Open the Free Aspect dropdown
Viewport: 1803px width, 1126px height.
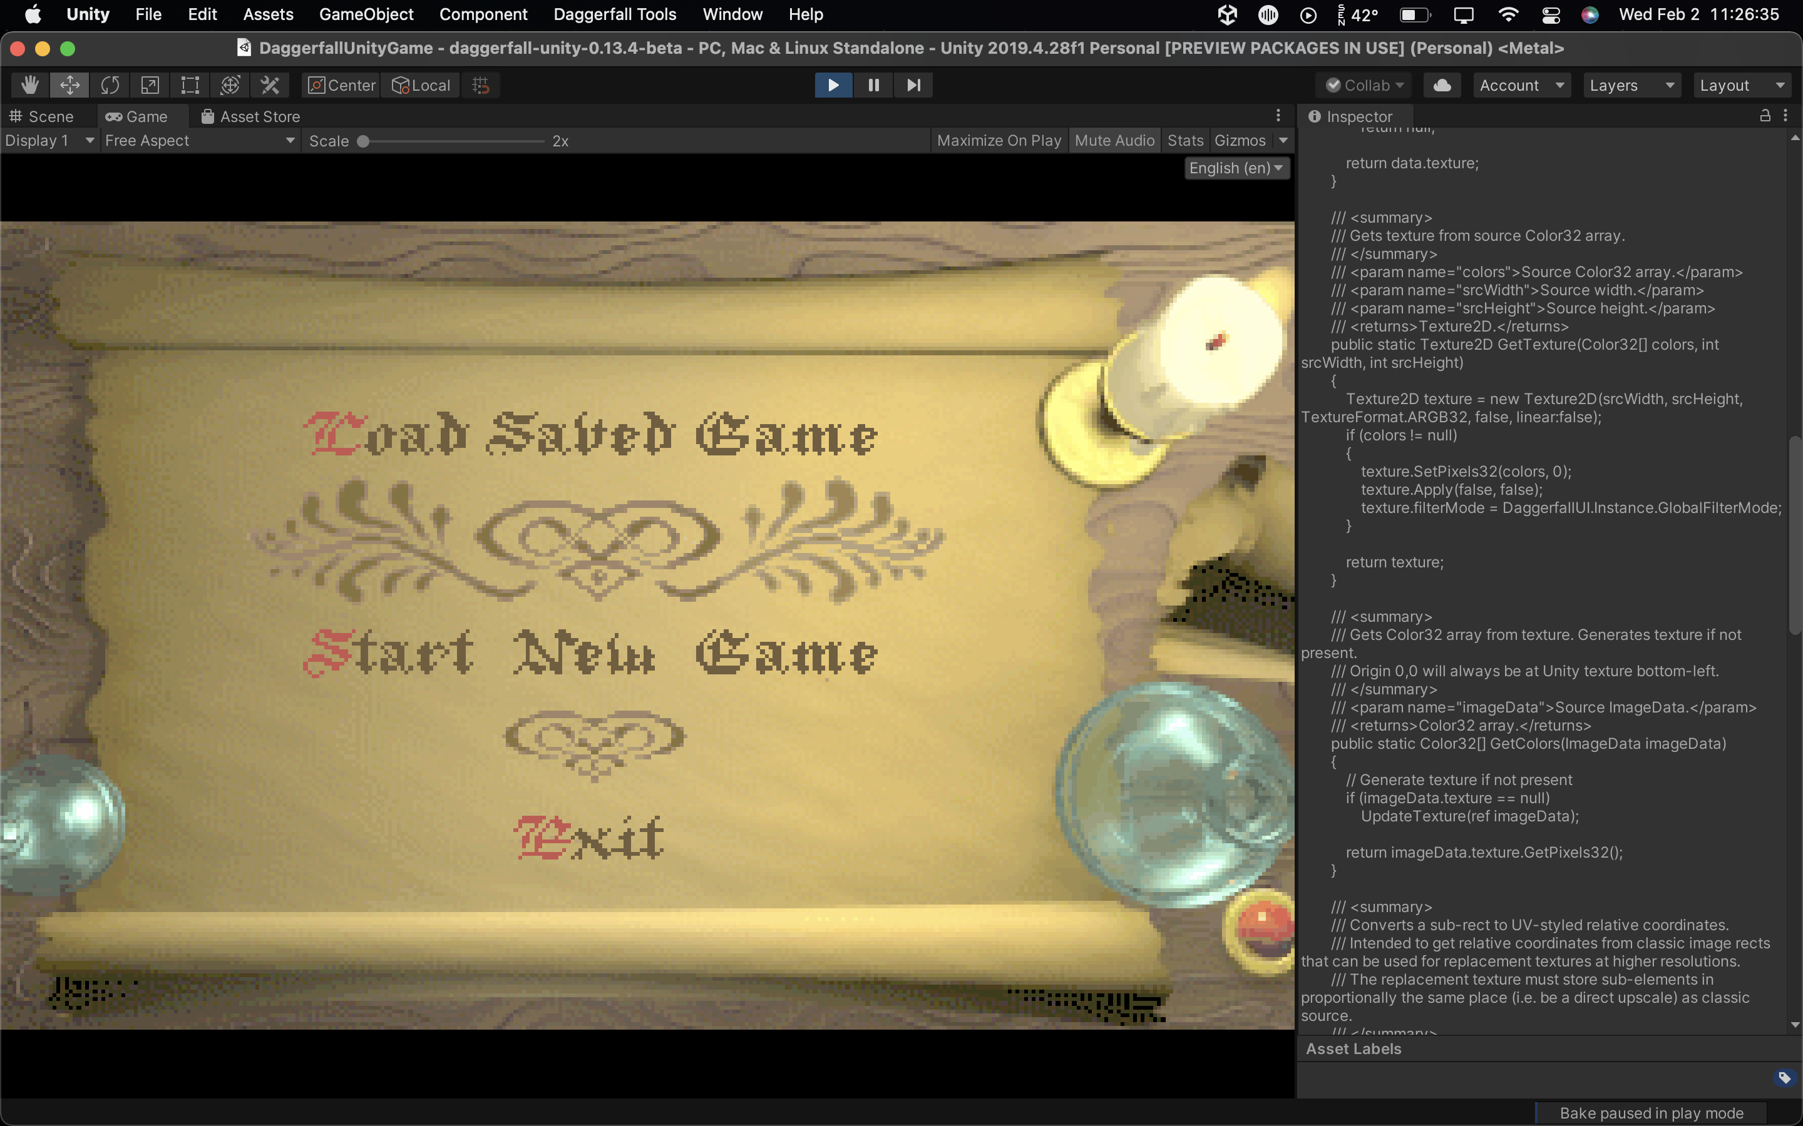200,140
